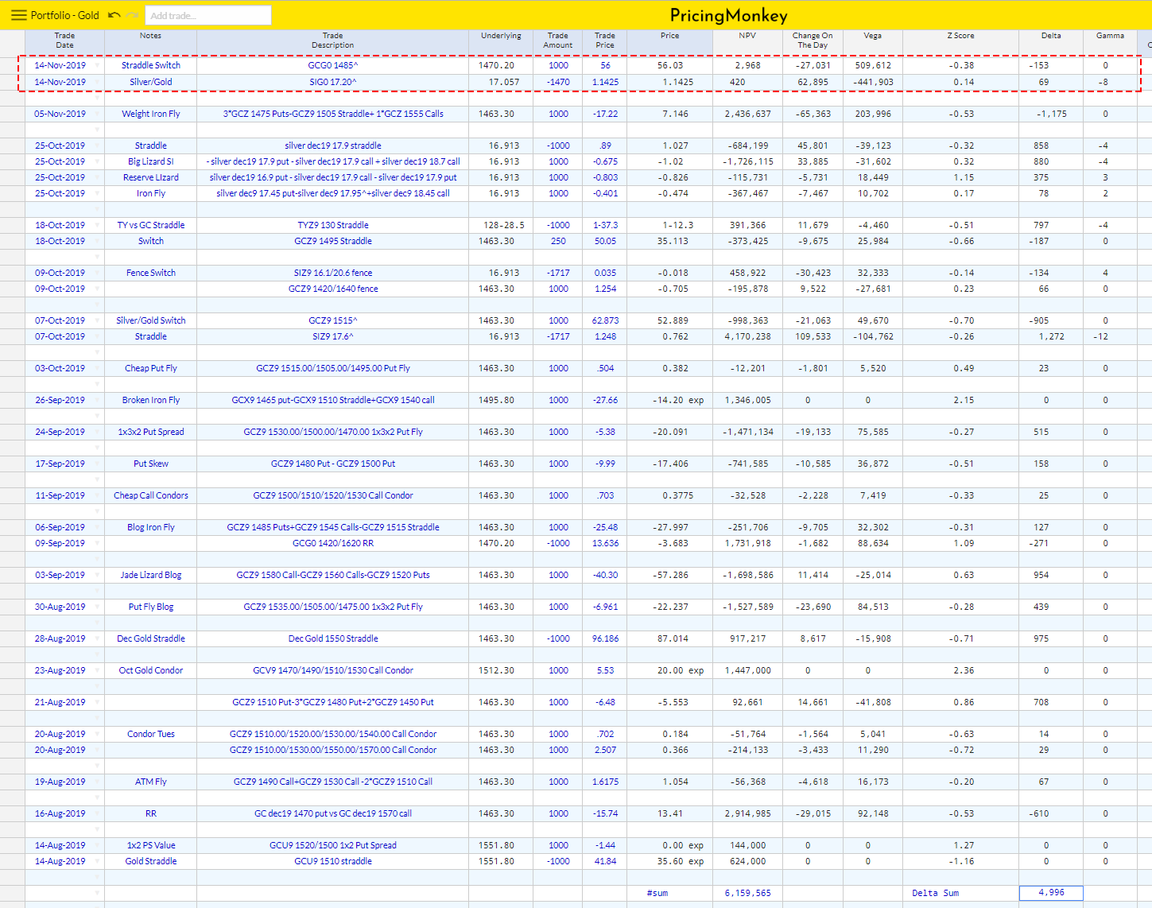Select the Big Lizard SI notes cell
Screen dimensions: 1152x908
(150, 161)
